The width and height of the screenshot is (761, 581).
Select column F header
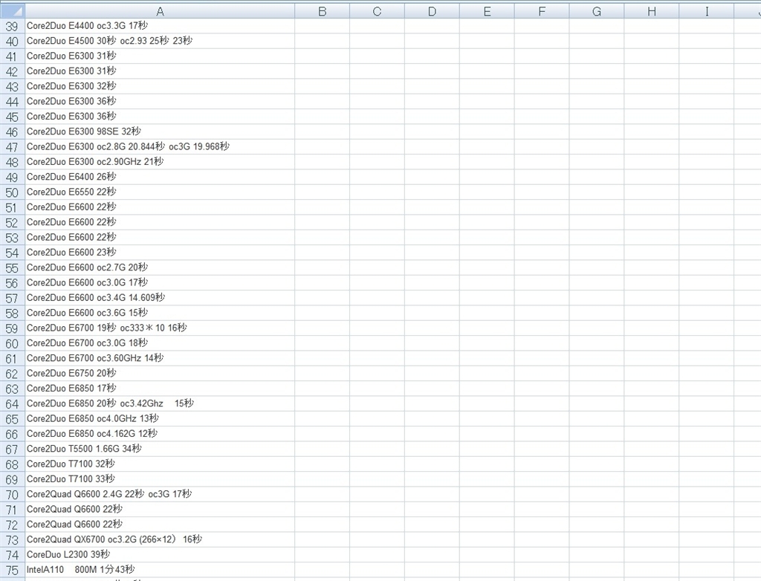(542, 11)
